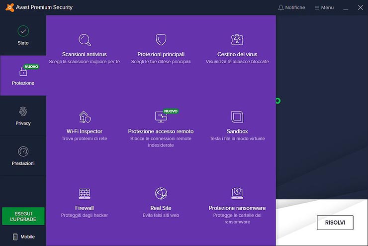Click the Protezioni principali shield icon

[161, 40]
